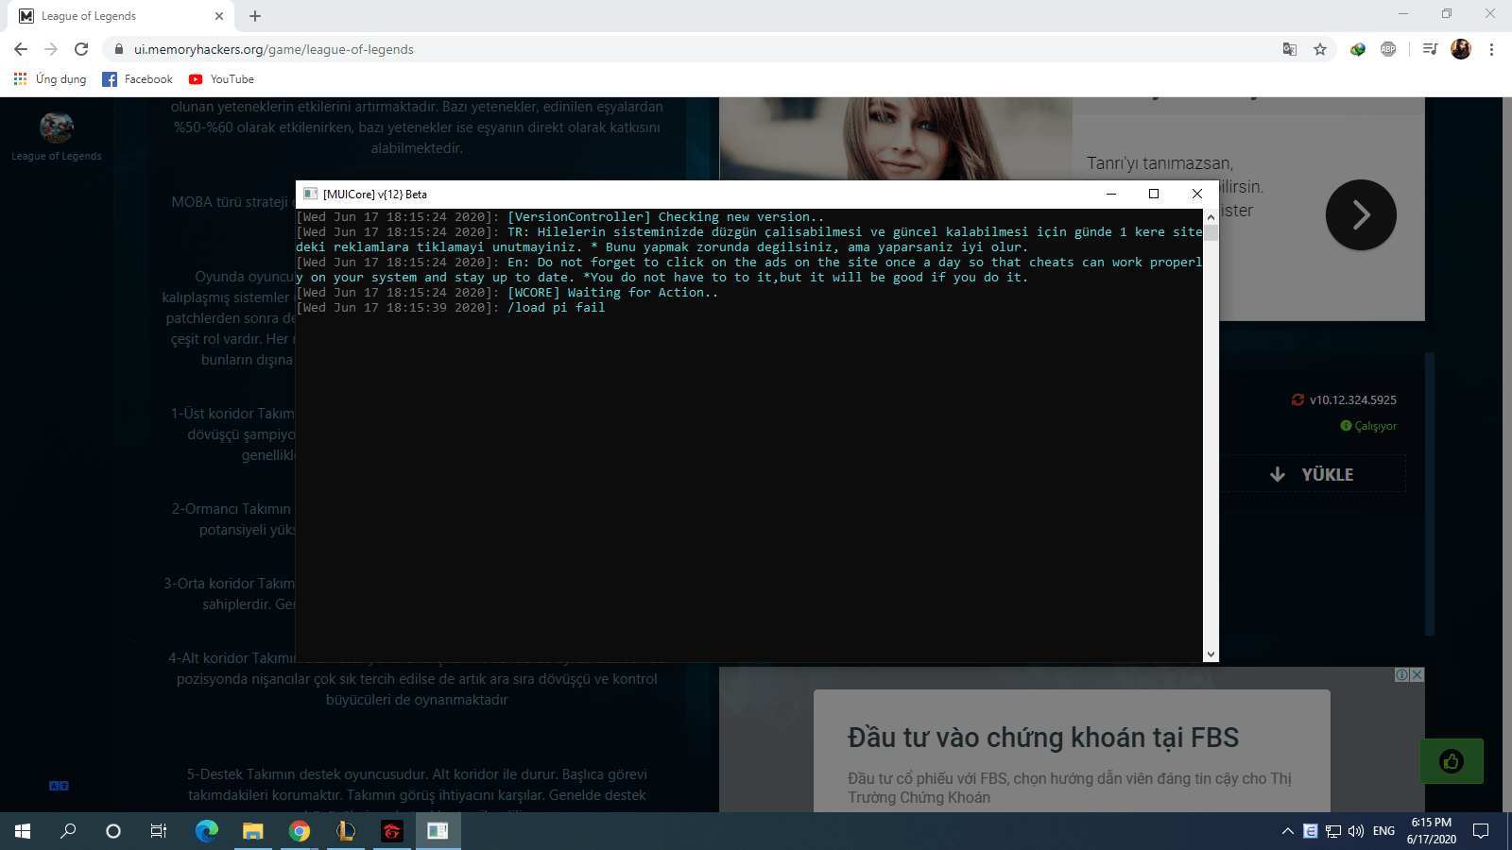Open the green download manager extension icon

pyautogui.click(x=1358, y=49)
